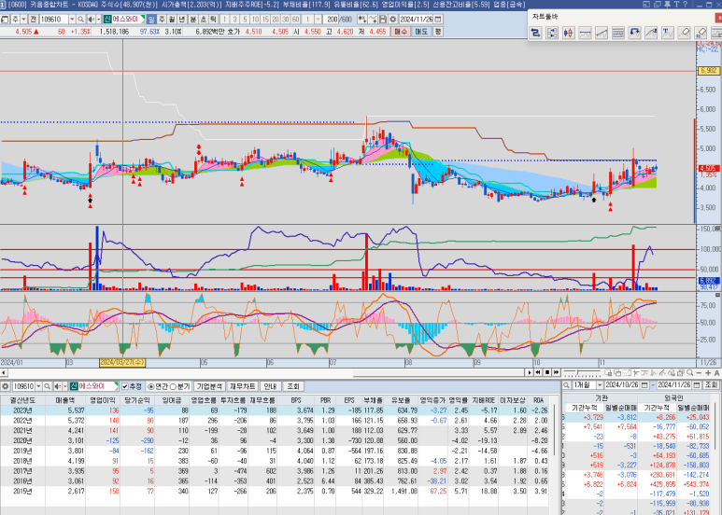This screenshot has height=515, width=722.
Task: Select the 분기 radio button
Action: 173,386
